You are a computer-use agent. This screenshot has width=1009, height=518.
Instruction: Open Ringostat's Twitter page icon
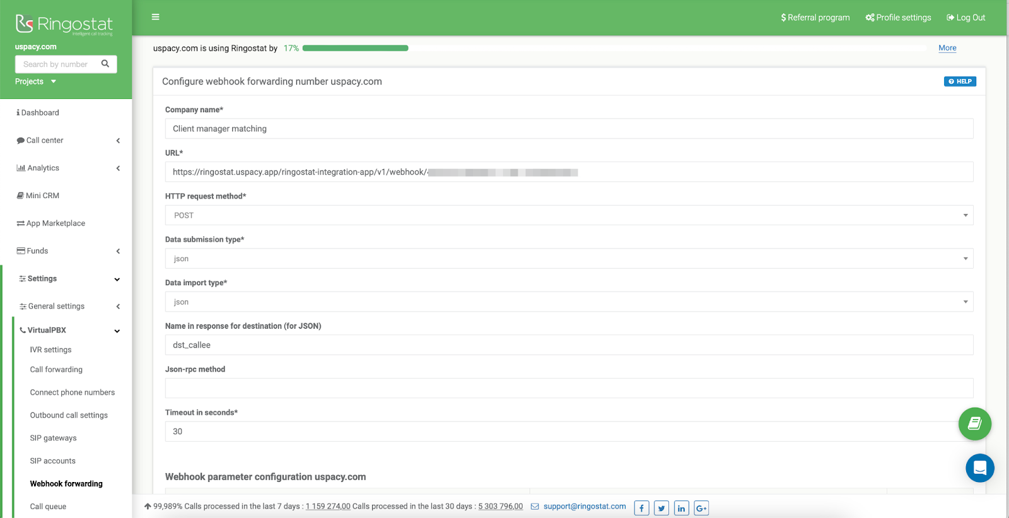[662, 508]
